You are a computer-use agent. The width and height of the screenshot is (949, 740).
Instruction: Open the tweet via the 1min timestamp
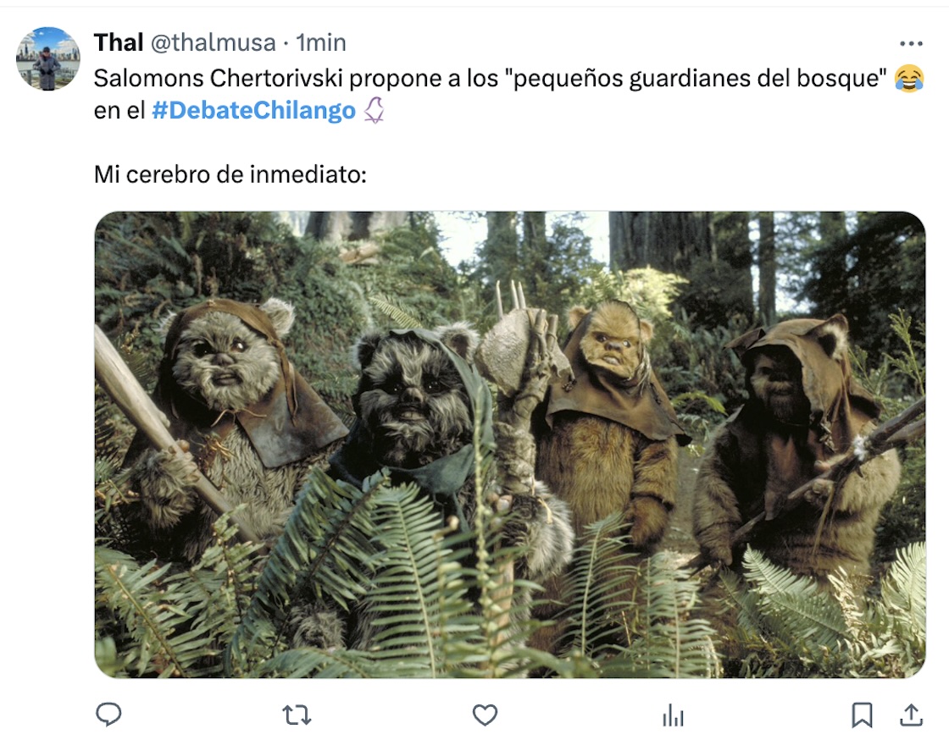321,43
